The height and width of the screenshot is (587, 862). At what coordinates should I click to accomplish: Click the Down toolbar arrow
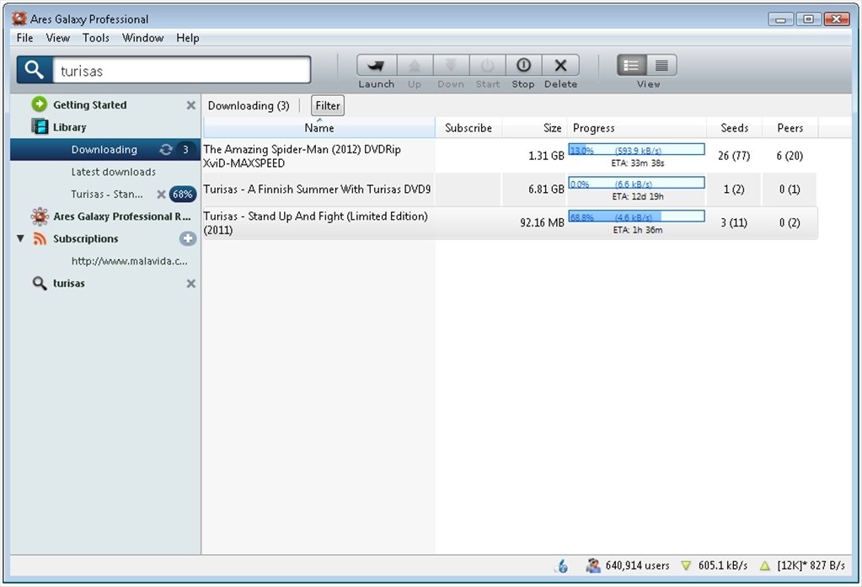click(451, 66)
